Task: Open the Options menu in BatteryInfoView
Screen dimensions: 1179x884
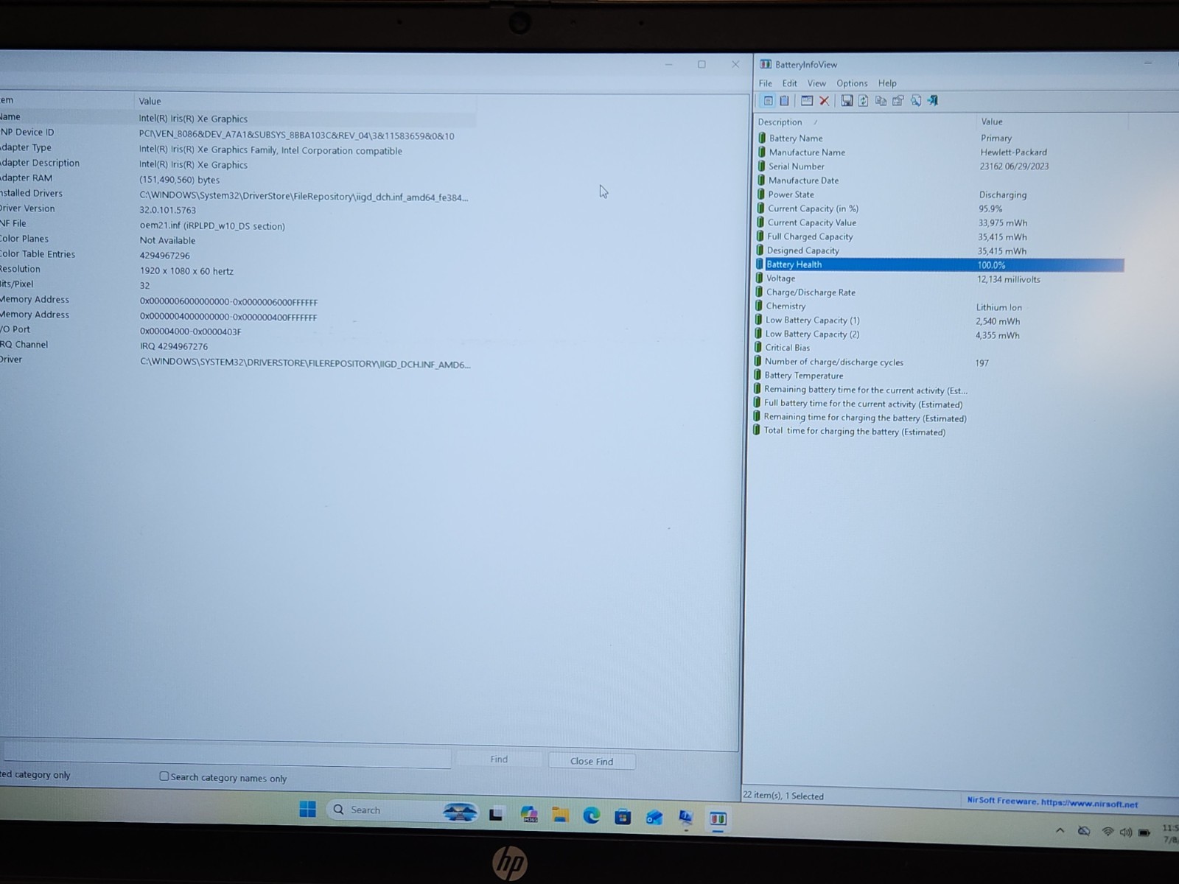Action: [852, 83]
